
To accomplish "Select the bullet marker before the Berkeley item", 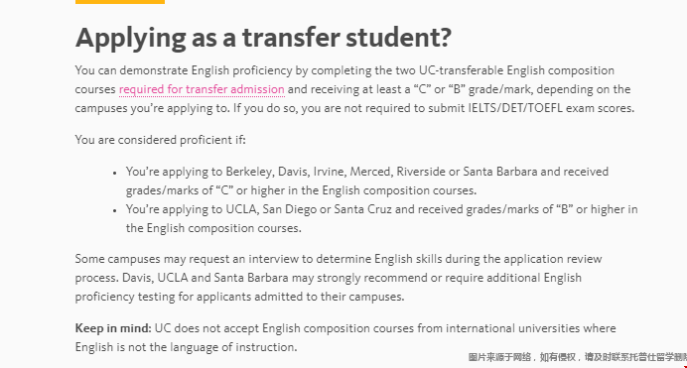I will pos(115,173).
